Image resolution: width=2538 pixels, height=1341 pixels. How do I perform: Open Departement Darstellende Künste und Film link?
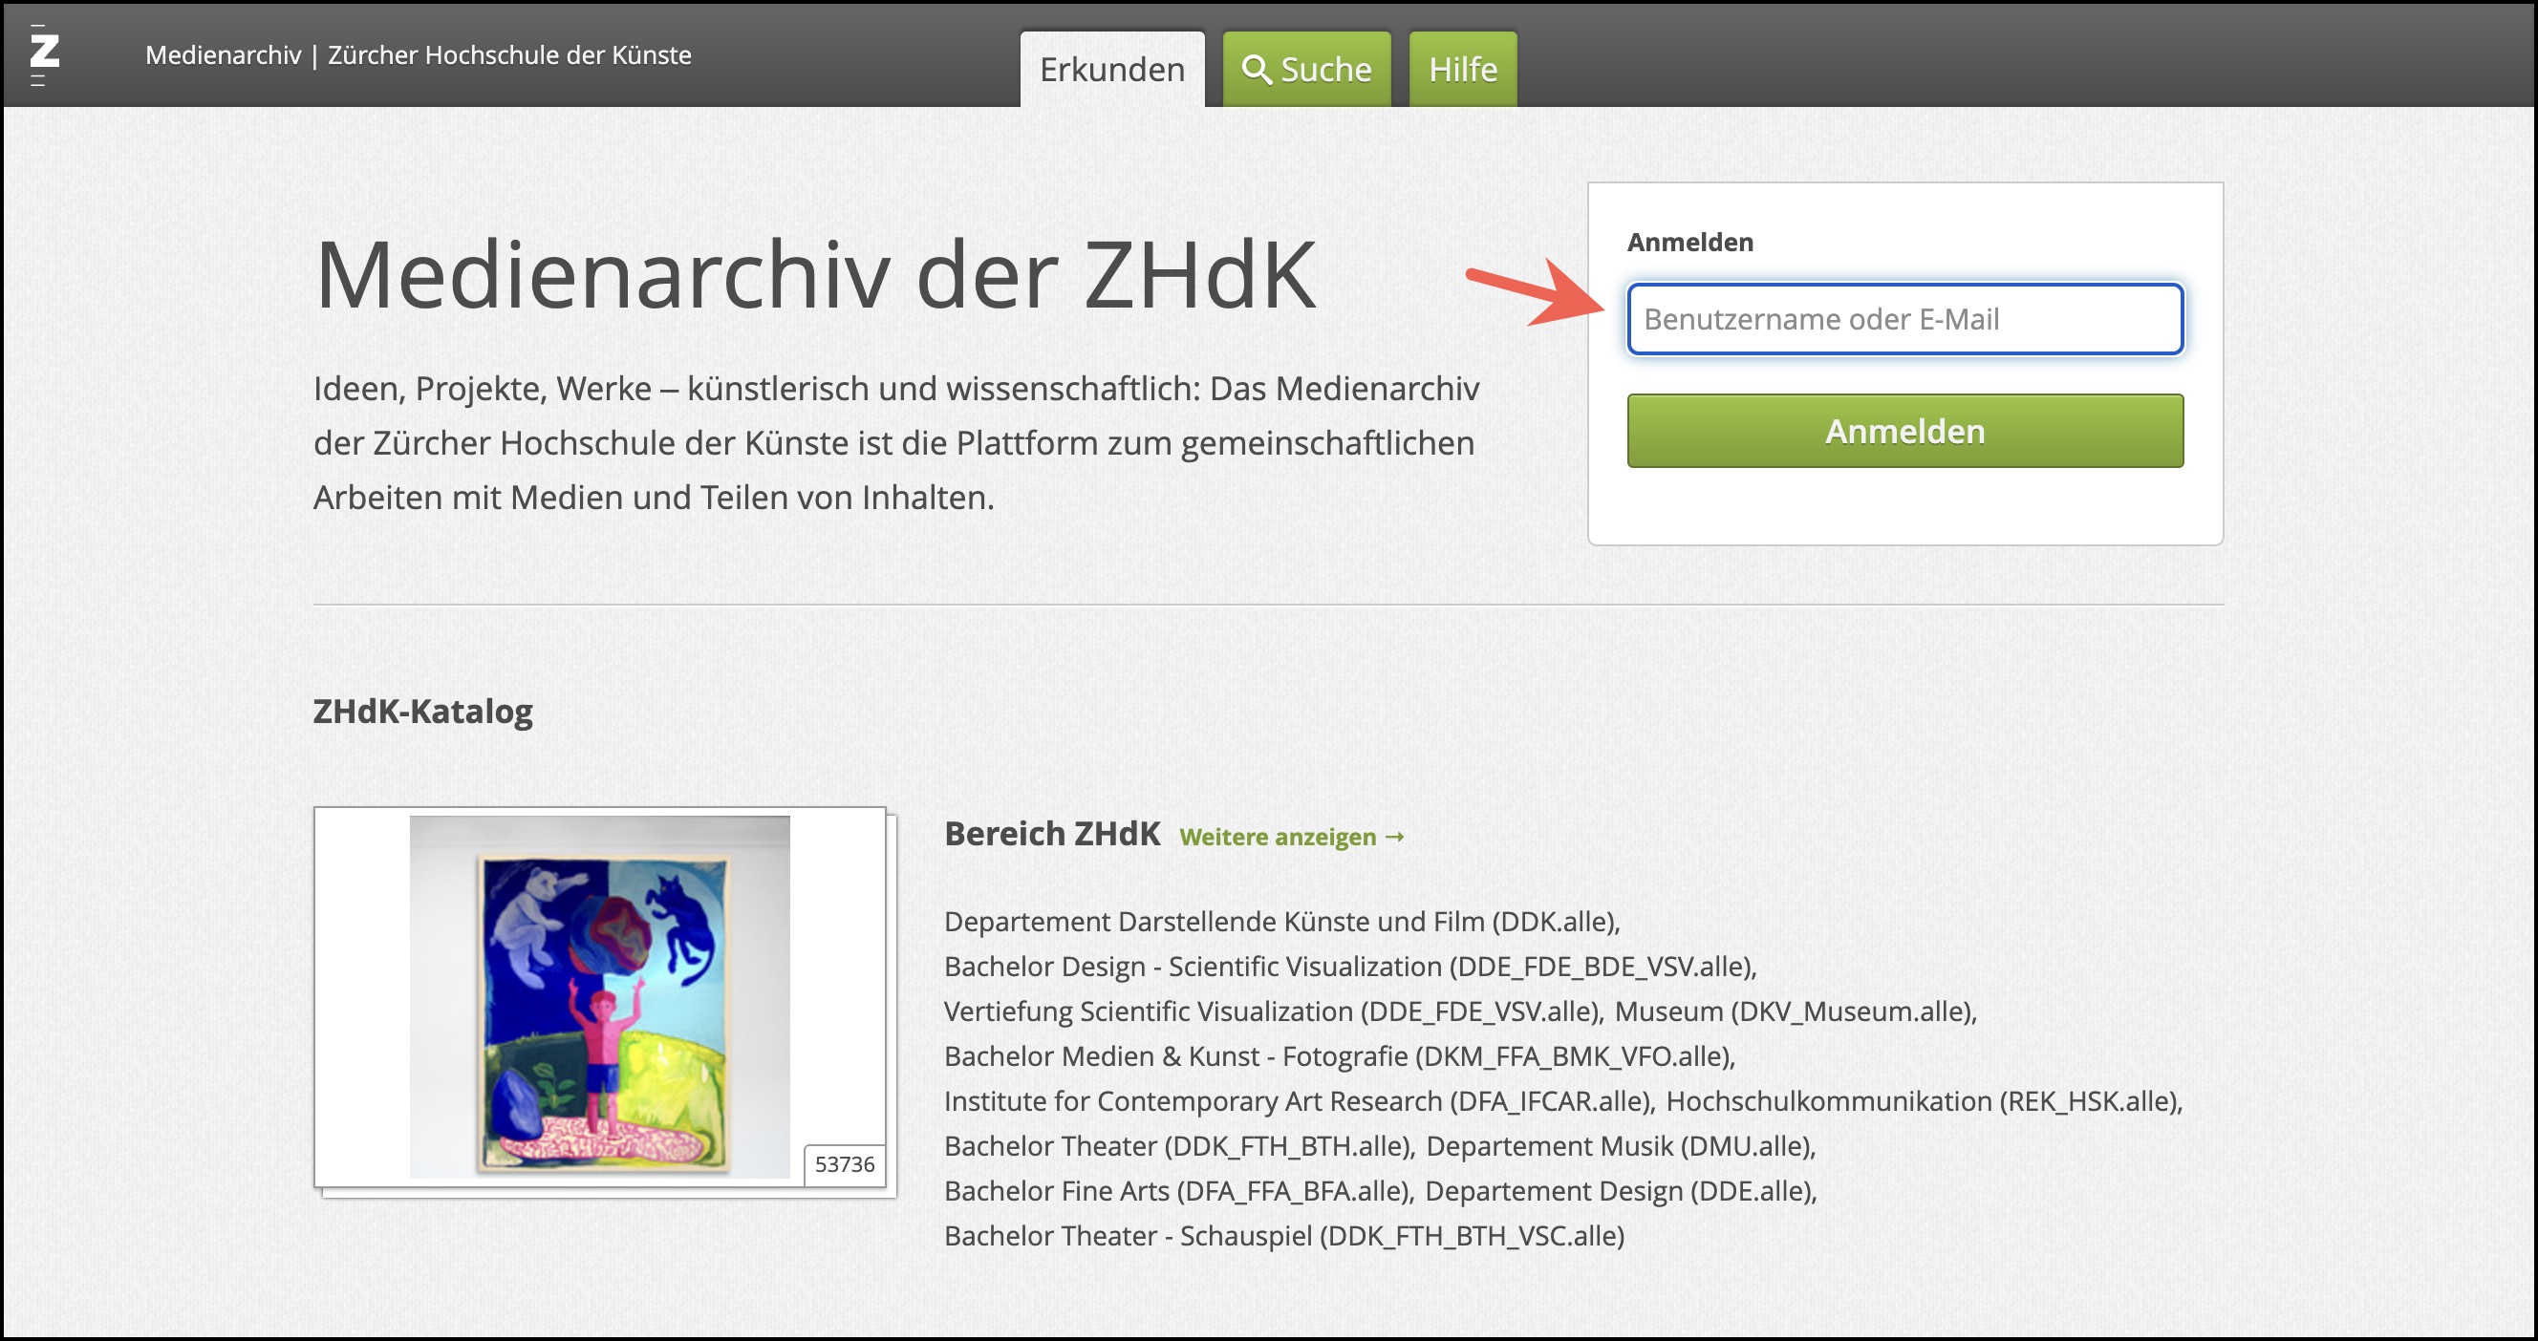tap(1280, 922)
